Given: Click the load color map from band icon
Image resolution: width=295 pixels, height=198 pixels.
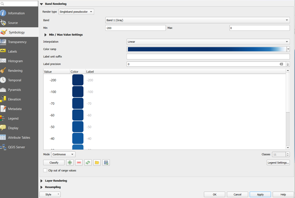Looking at the screenshot, I should pos(88,162).
